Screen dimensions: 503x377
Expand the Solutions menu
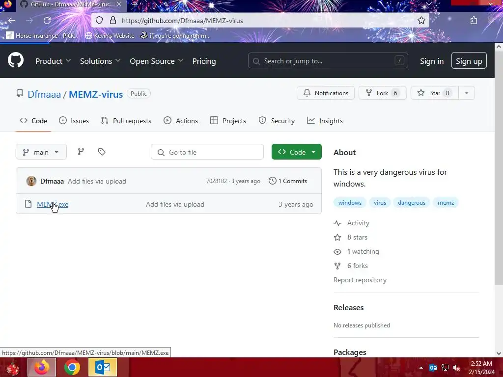coord(100,61)
